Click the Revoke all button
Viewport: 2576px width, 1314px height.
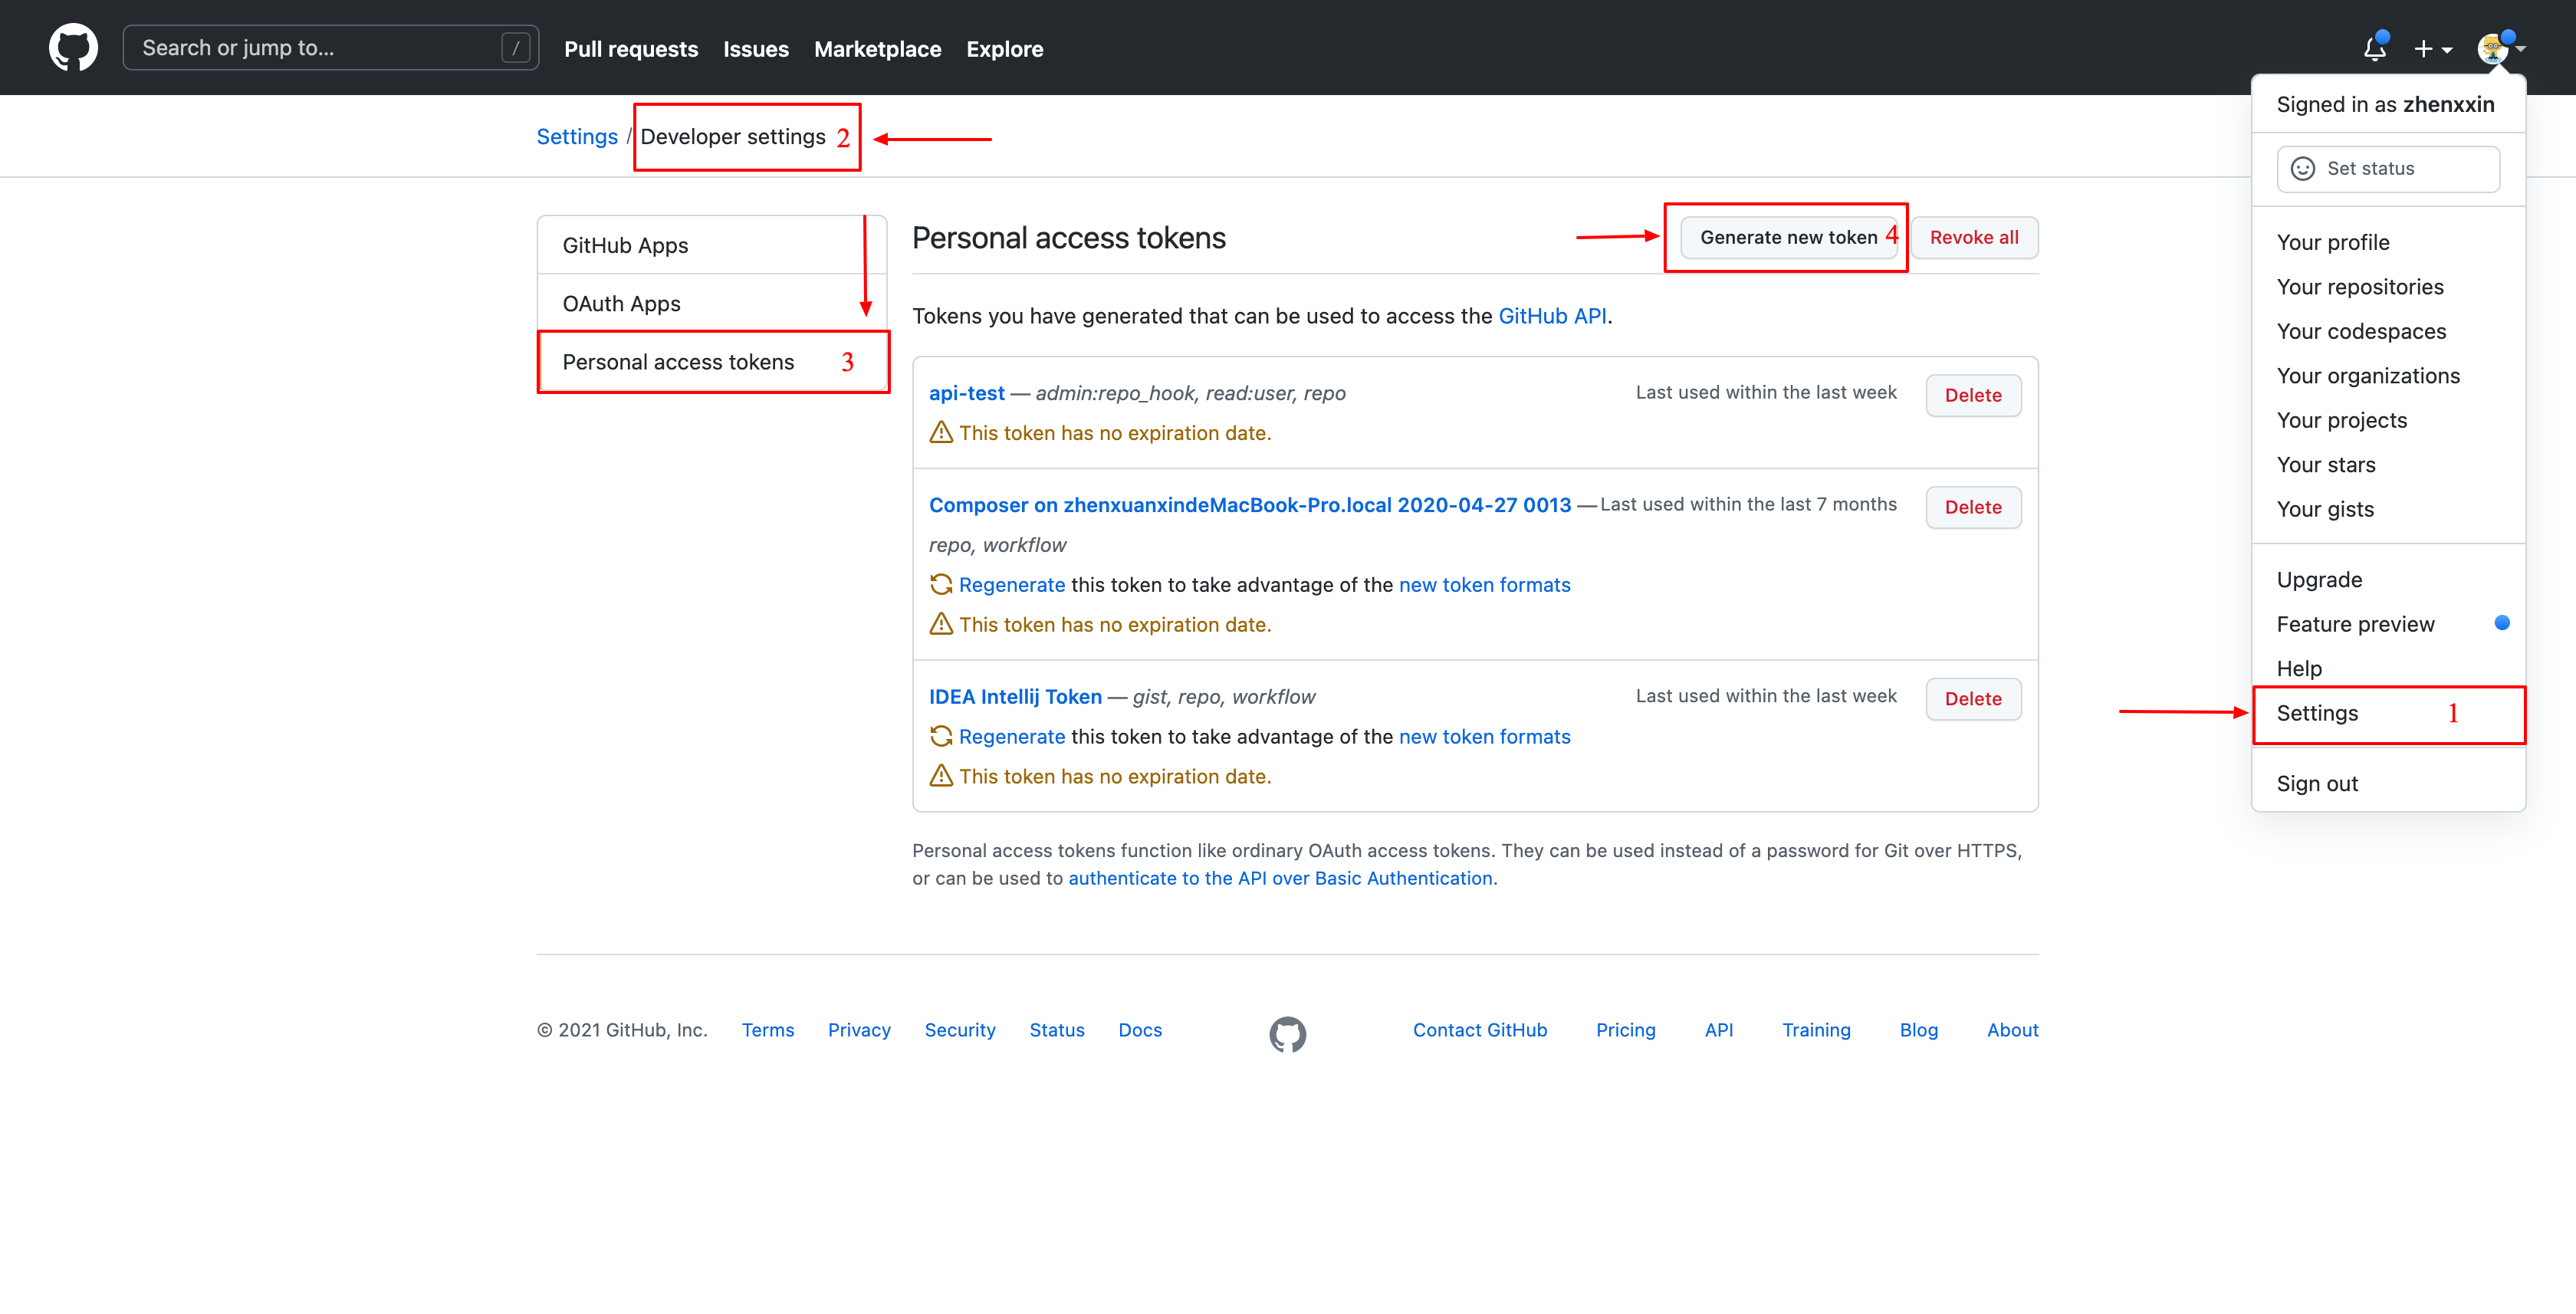[1974, 237]
